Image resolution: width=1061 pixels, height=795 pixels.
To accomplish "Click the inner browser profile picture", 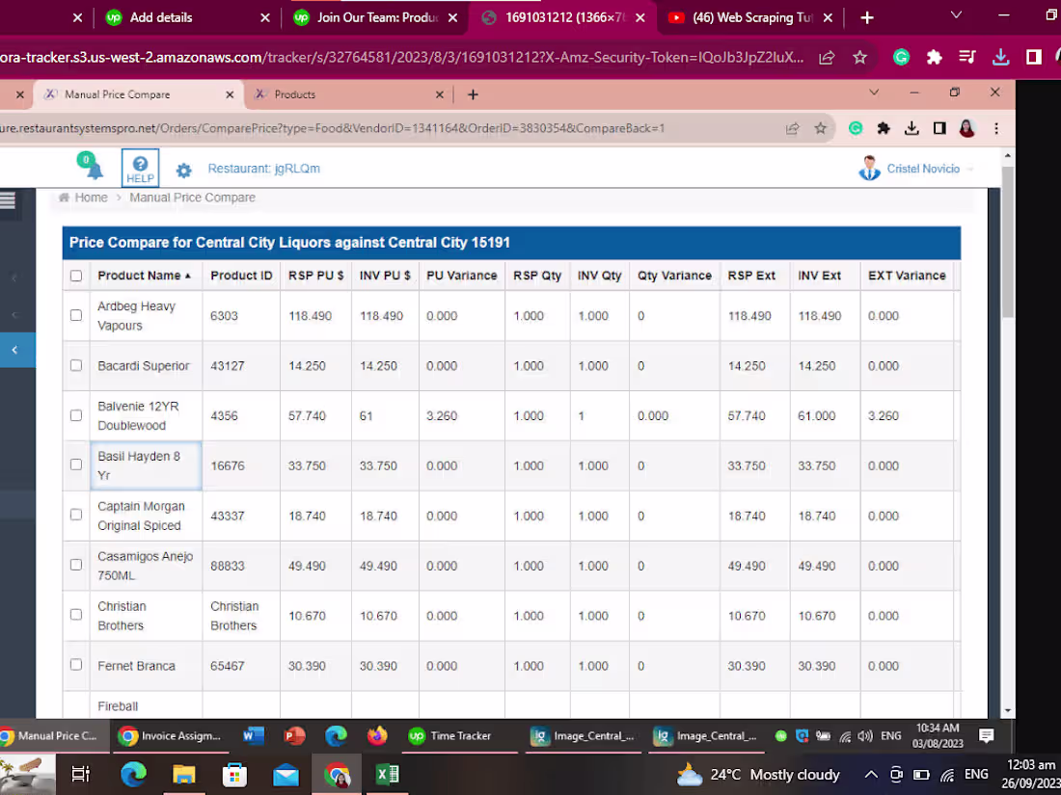I will [966, 128].
